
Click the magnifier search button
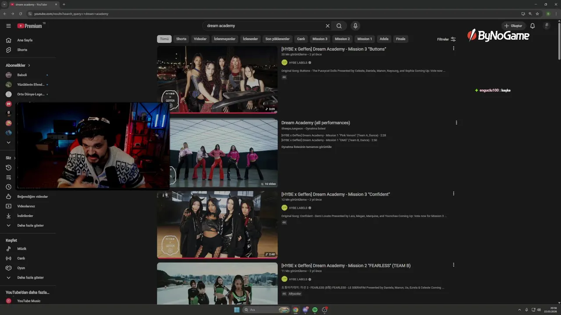(339, 26)
